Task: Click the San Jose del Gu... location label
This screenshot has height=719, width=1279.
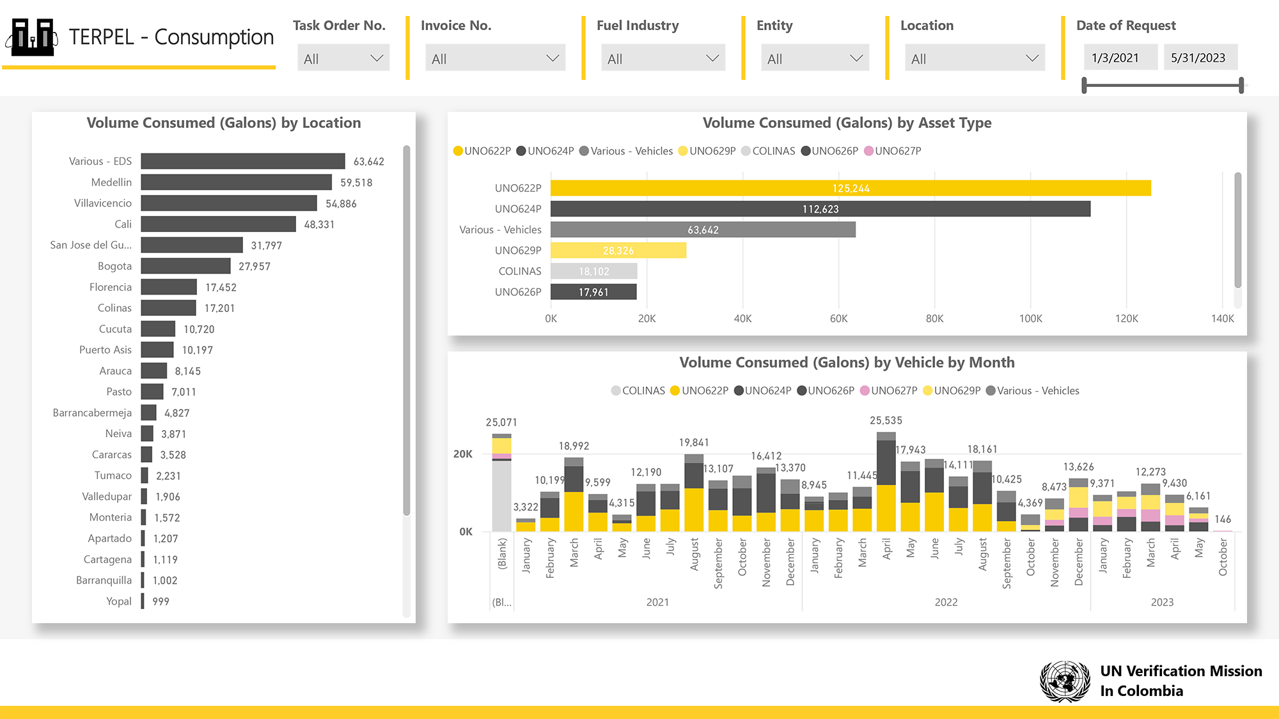Action: (91, 245)
